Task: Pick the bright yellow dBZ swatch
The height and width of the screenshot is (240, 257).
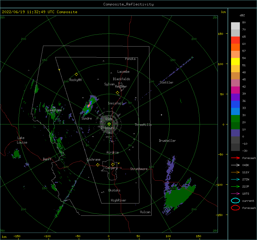Action: tap(235, 62)
